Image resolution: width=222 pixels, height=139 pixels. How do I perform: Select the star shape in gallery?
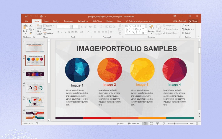[143, 33]
